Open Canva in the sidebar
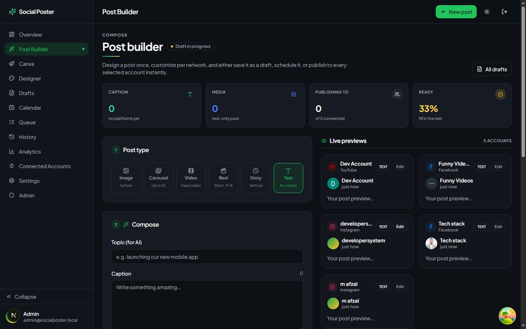Screen dimensions: 526x329 point(46,64)
